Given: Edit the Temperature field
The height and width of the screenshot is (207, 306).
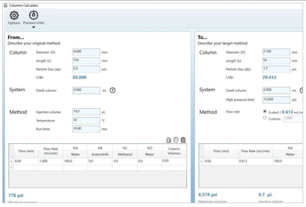Looking at the screenshot, I should (86, 120).
